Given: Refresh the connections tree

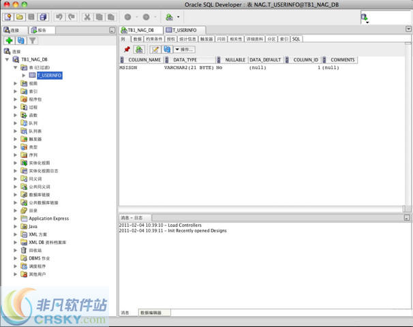Looking at the screenshot, I should point(21,40).
